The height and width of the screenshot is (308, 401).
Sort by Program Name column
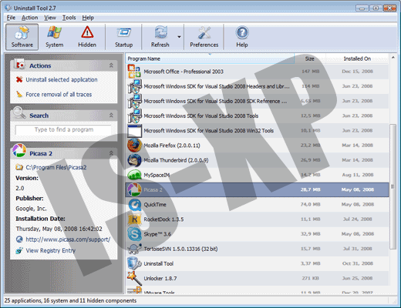click(x=210, y=59)
